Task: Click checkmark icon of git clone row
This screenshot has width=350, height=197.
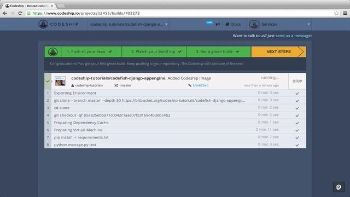Action: 297,101
